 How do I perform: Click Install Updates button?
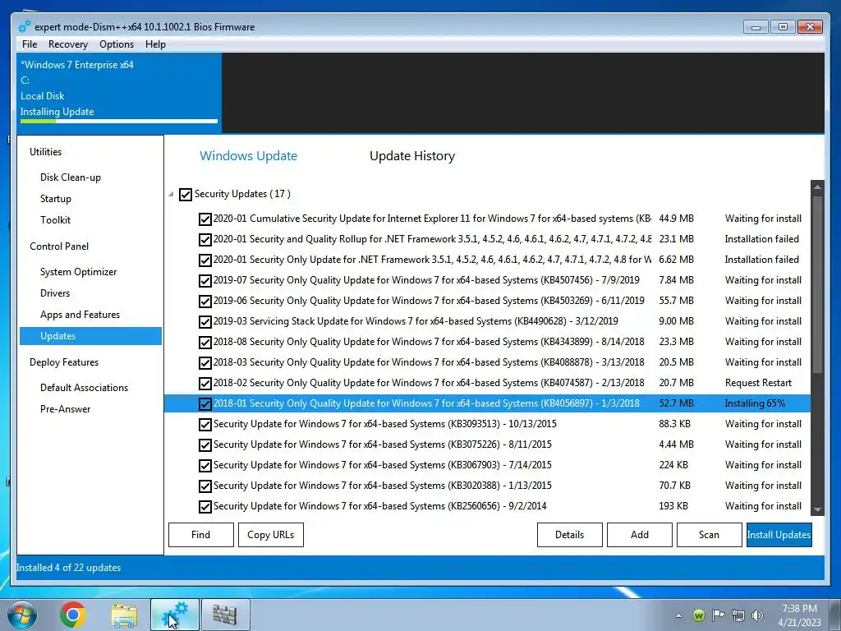(x=779, y=535)
